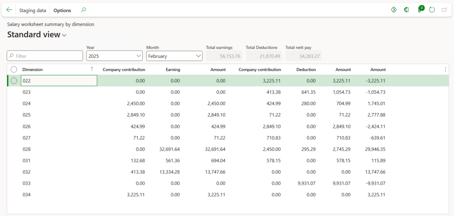Sort by the Dimension column header
The image size is (454, 216).
pyautogui.click(x=33, y=70)
